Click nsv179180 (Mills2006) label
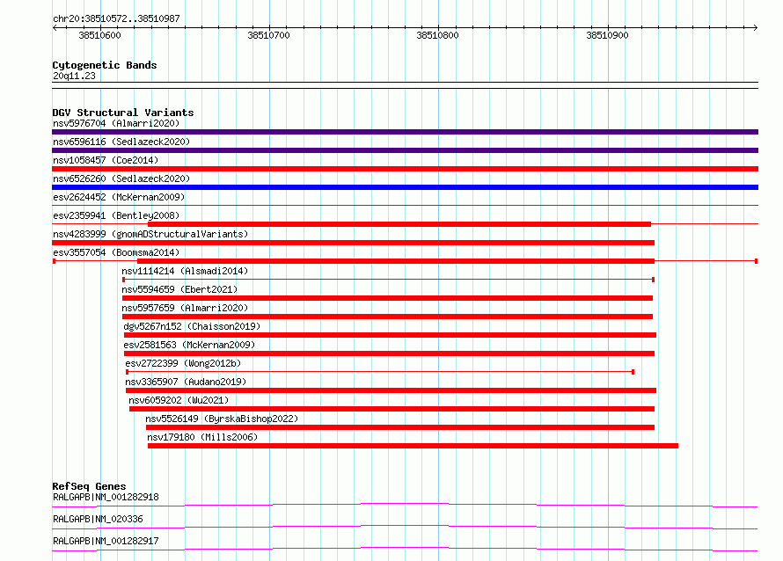The width and height of the screenshot is (783, 561). point(202,437)
